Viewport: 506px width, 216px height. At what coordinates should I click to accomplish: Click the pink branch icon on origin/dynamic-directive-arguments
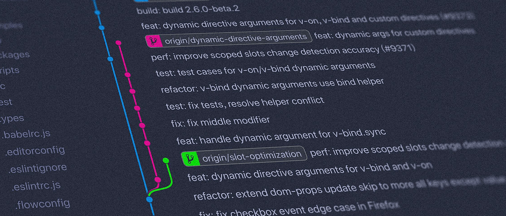[153, 41]
